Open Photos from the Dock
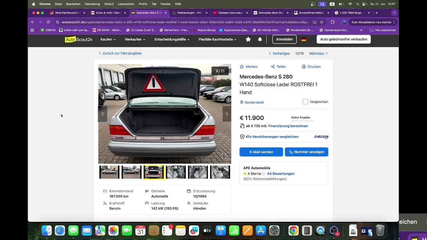The height and width of the screenshot is (240, 427). [113, 230]
